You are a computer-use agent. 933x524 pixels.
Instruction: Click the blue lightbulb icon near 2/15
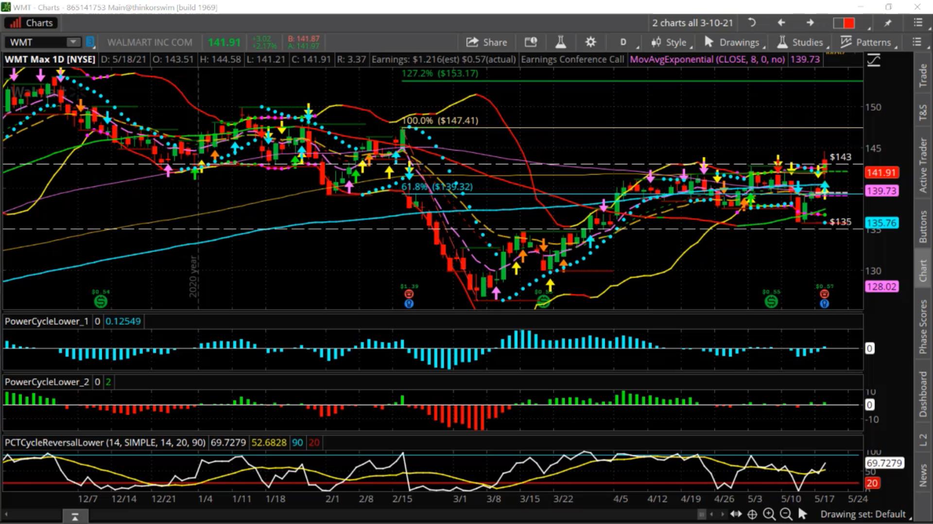coord(409,304)
